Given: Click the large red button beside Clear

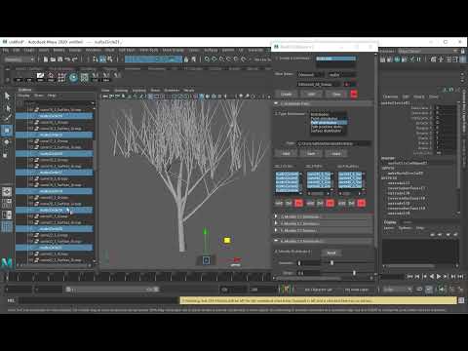Looking at the screenshot, I should pos(354,95).
